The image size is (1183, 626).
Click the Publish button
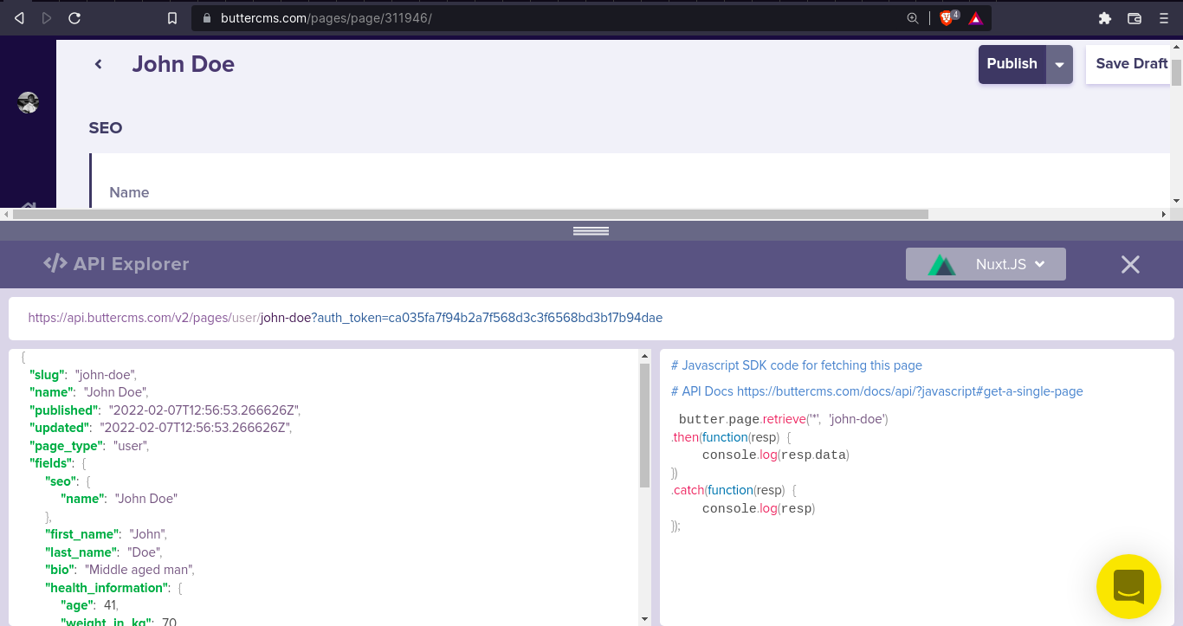[1012, 64]
